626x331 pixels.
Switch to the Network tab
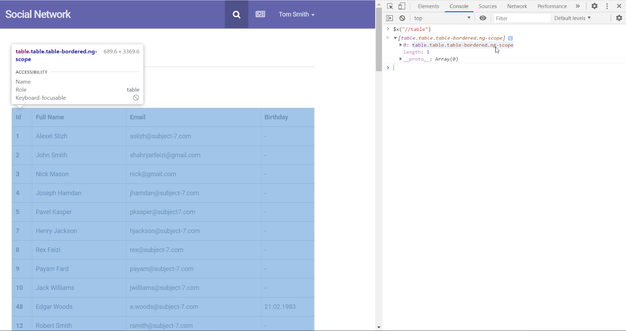pyautogui.click(x=517, y=6)
